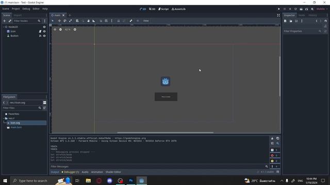Screen dimensions: 330x185
Task: Select the Move Mode tool
Action: pos(59,21)
